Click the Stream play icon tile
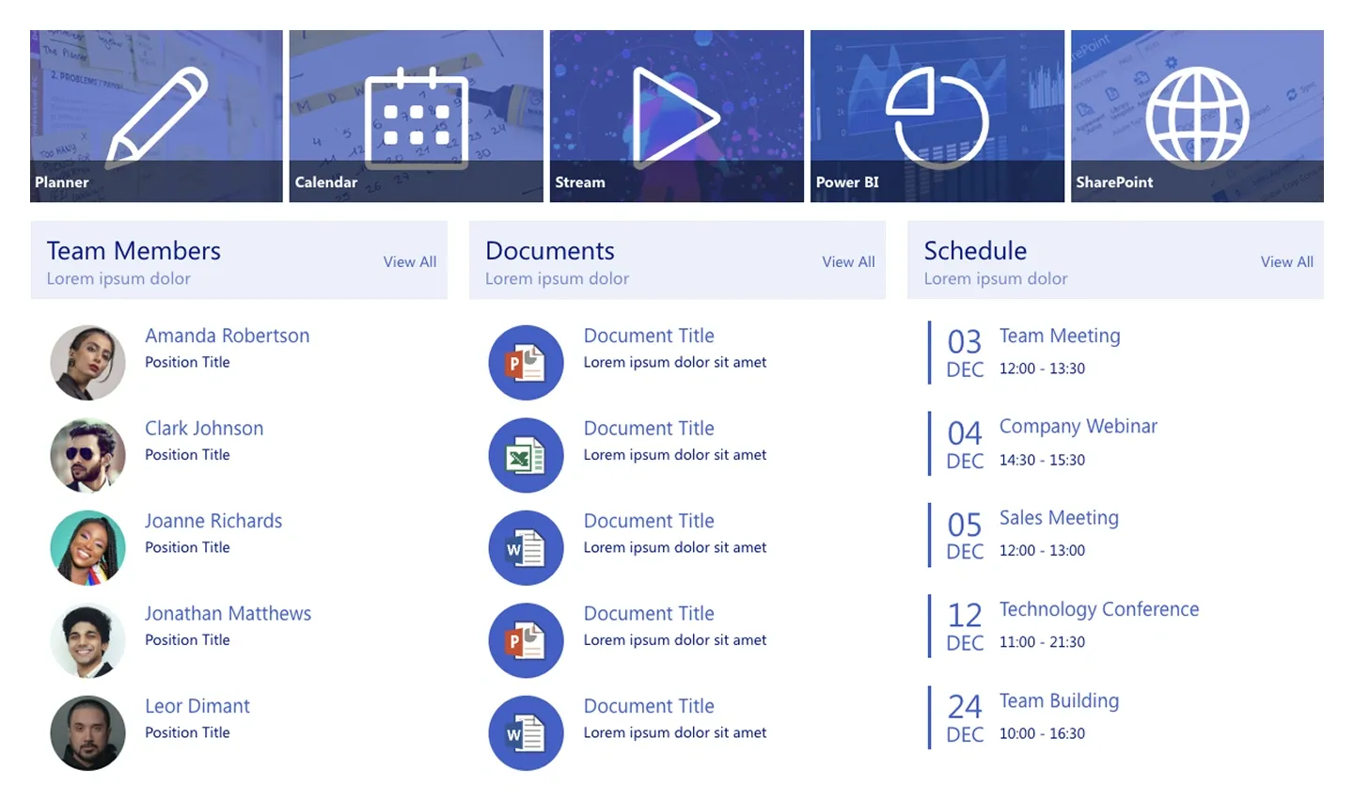This screenshot has width=1354, height=801. 676,118
